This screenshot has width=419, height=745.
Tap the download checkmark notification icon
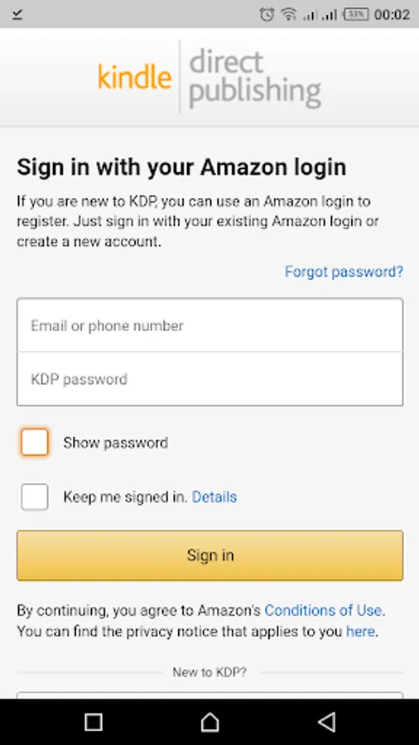pyautogui.click(x=17, y=15)
